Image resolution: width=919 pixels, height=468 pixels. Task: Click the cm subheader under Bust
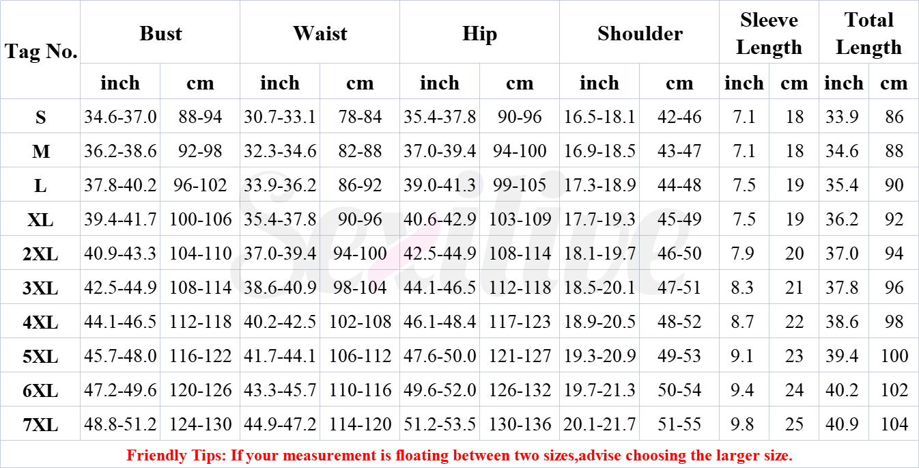(x=200, y=83)
